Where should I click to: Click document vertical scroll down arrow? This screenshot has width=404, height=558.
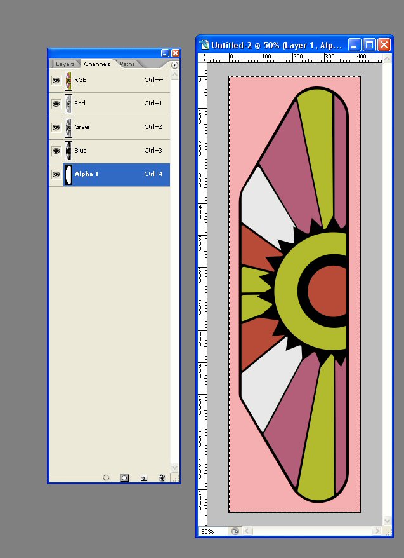(387, 521)
